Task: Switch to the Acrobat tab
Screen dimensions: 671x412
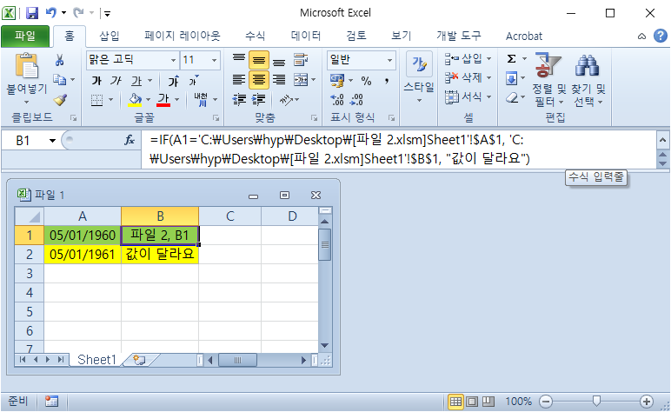Action: 524,36
